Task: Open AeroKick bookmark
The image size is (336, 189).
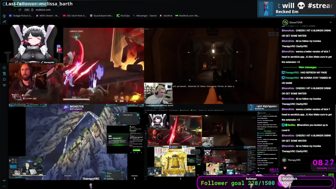Action: point(166,16)
